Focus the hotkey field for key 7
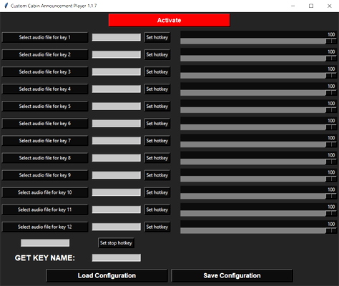Image resolution: width=339 pixels, height=286 pixels. coord(117,141)
